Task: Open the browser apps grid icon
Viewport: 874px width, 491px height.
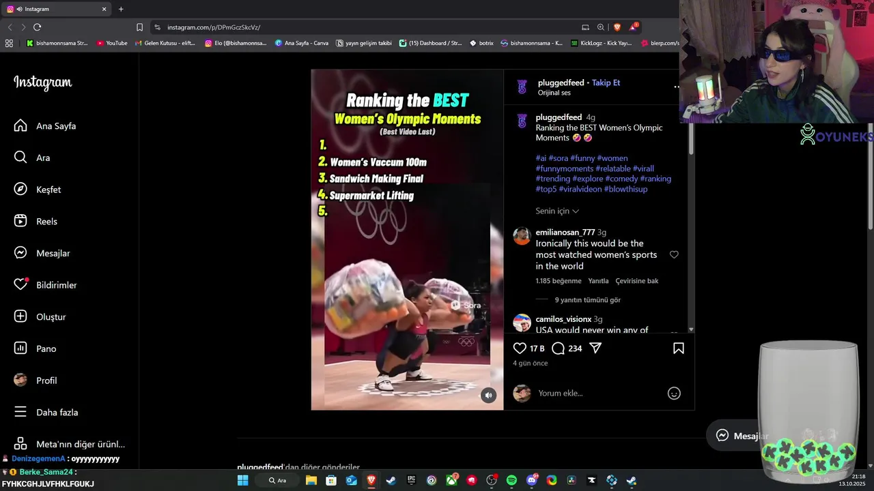Action: pyautogui.click(x=9, y=43)
